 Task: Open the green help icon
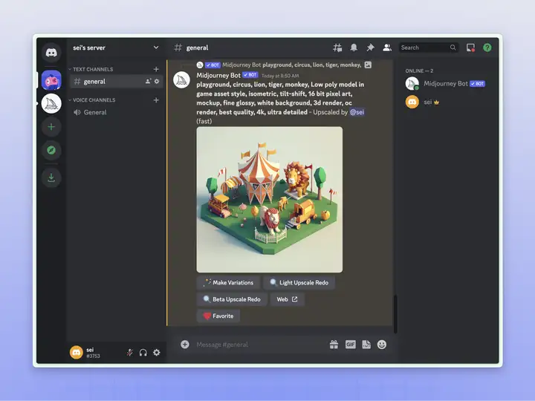pos(487,48)
